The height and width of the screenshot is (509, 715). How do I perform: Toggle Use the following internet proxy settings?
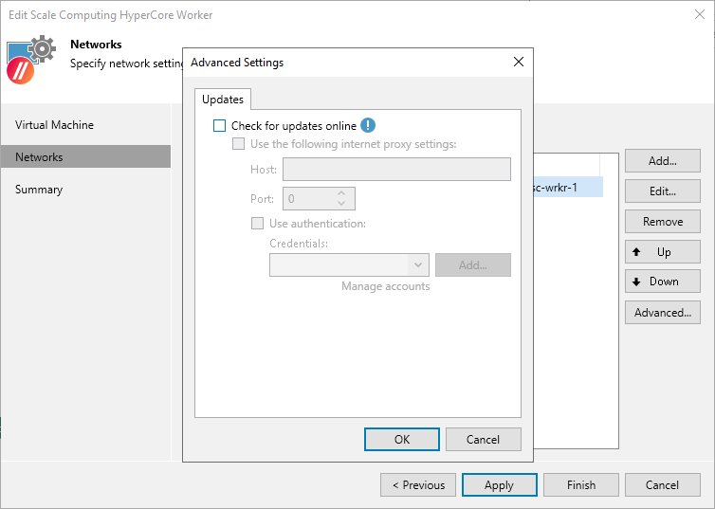(239, 144)
